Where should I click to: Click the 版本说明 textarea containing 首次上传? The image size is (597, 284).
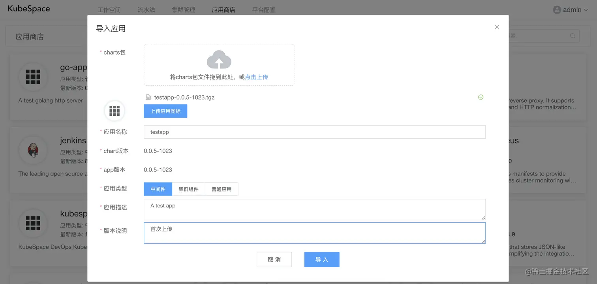coord(314,233)
